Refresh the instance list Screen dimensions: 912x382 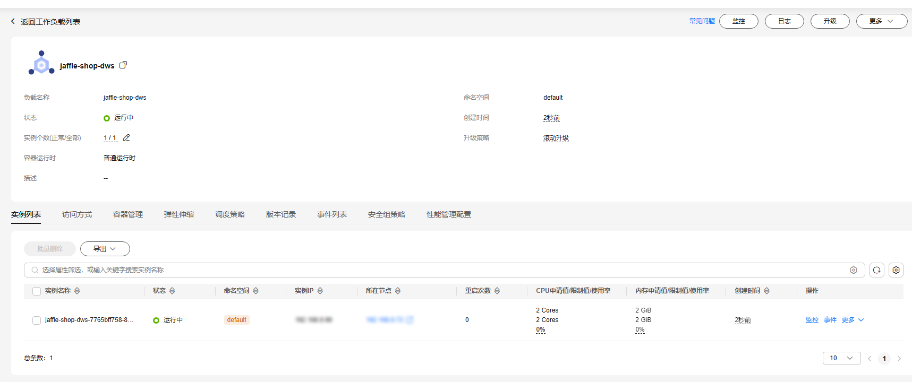(x=877, y=270)
